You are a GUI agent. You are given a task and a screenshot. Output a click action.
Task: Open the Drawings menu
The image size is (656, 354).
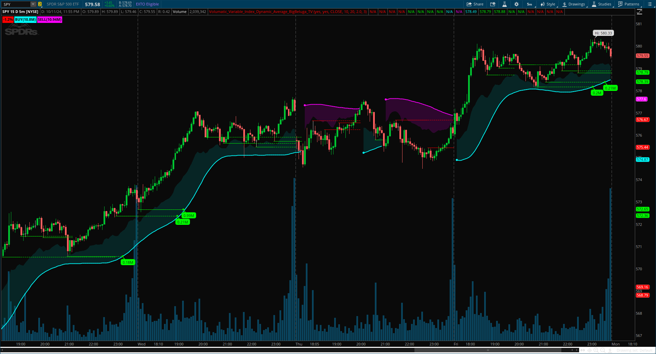coord(574,4)
